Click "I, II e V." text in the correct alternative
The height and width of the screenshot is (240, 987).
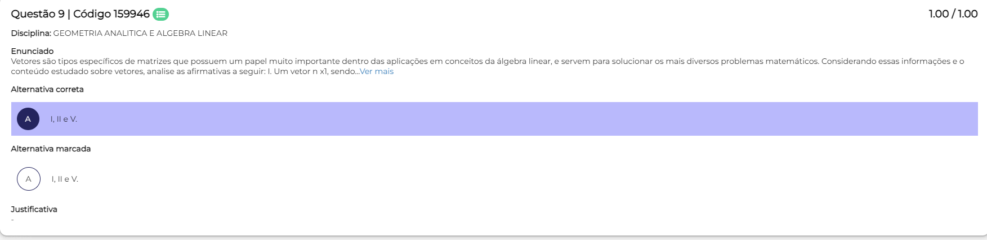pyautogui.click(x=64, y=119)
